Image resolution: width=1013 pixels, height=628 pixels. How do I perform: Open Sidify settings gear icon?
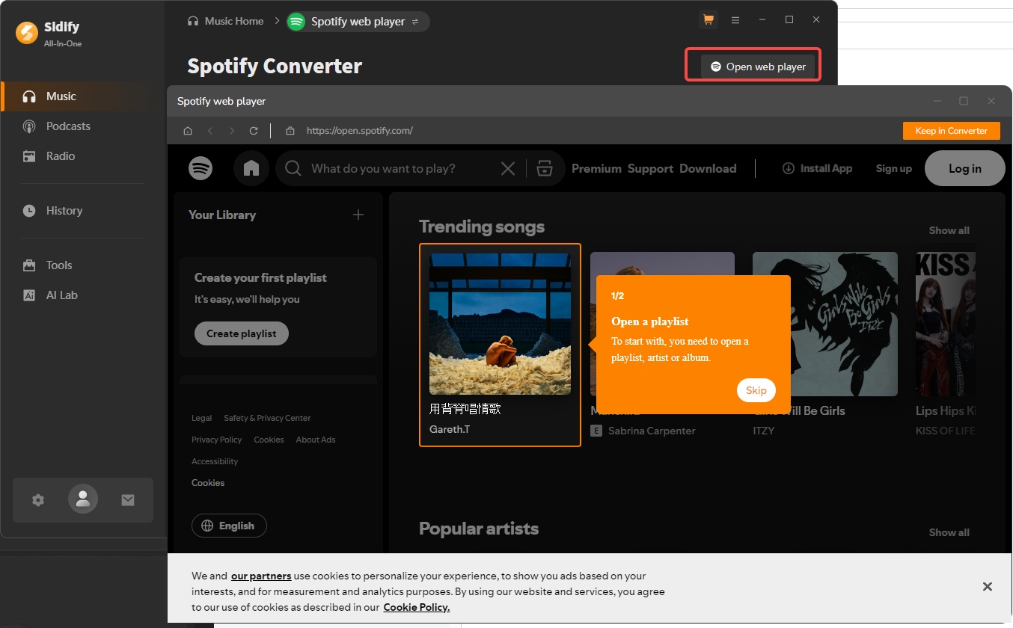click(38, 500)
